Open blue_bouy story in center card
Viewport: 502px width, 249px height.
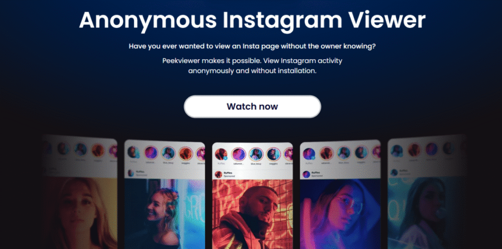(x=256, y=154)
